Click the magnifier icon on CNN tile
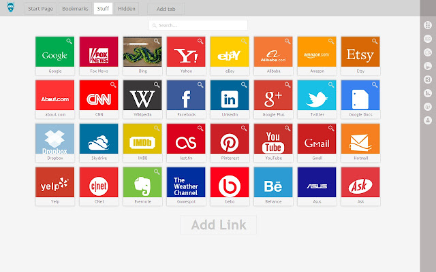This screenshot has height=272, width=436. click(113, 85)
